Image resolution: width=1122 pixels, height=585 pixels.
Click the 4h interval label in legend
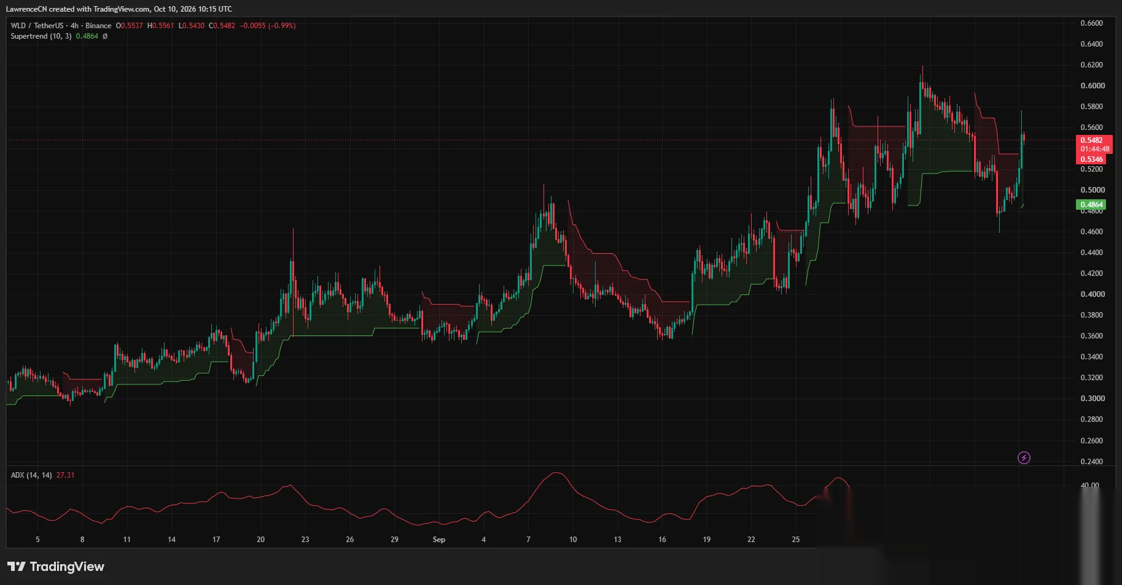coord(74,26)
